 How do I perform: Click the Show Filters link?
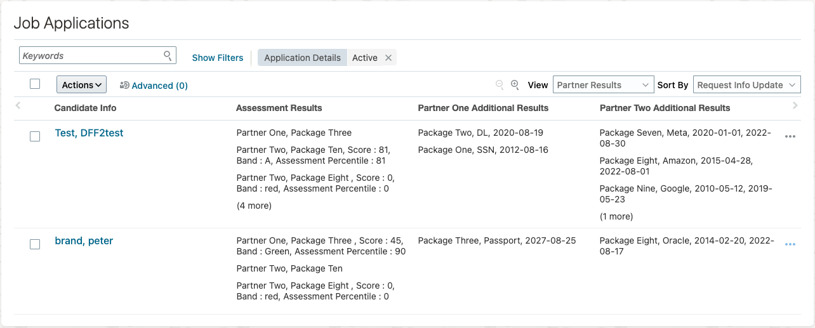218,58
